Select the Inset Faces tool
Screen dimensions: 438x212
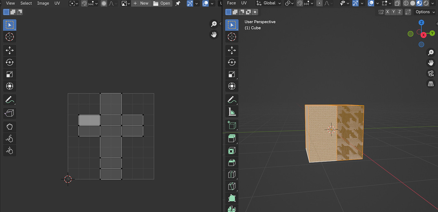[x=232, y=150]
